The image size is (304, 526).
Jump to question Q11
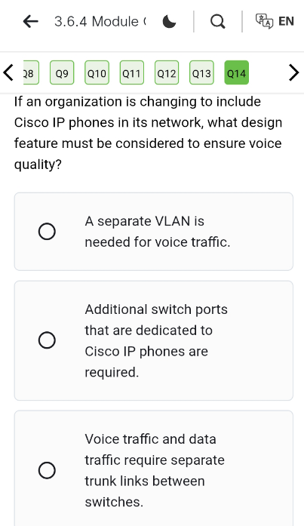[132, 72]
